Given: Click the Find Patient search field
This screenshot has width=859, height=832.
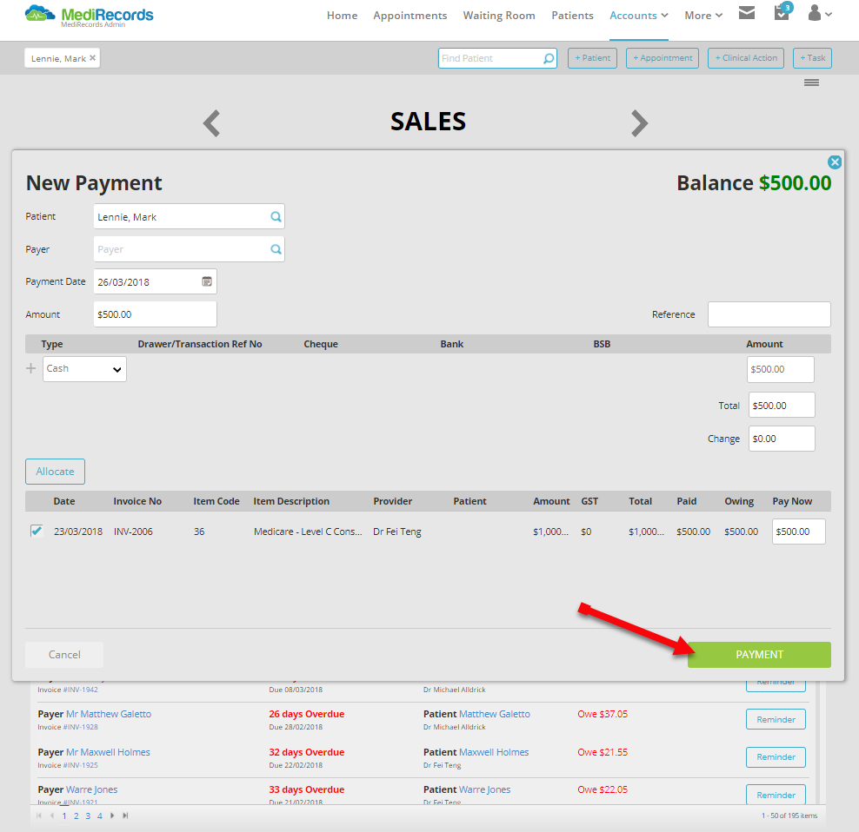Looking at the screenshot, I should click(x=497, y=58).
